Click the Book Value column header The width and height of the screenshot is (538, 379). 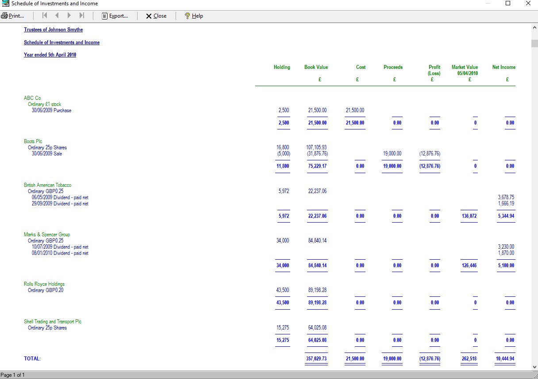click(316, 67)
